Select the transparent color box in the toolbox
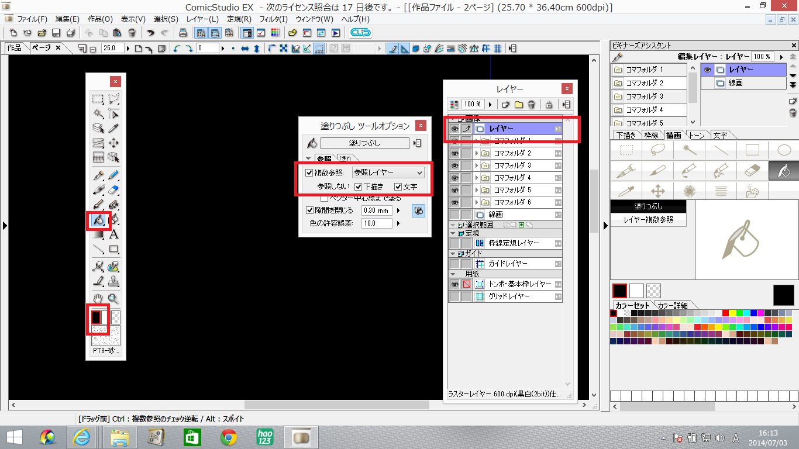This screenshot has height=449, width=799. [116, 317]
